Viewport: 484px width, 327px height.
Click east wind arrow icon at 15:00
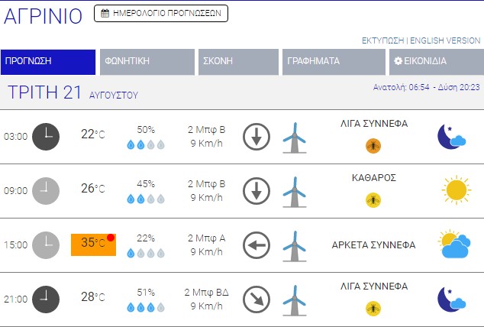coord(257,244)
